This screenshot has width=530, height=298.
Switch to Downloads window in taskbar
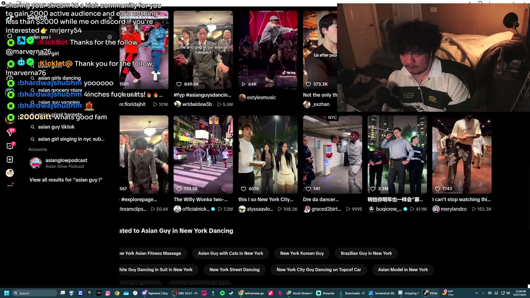pos(352,293)
